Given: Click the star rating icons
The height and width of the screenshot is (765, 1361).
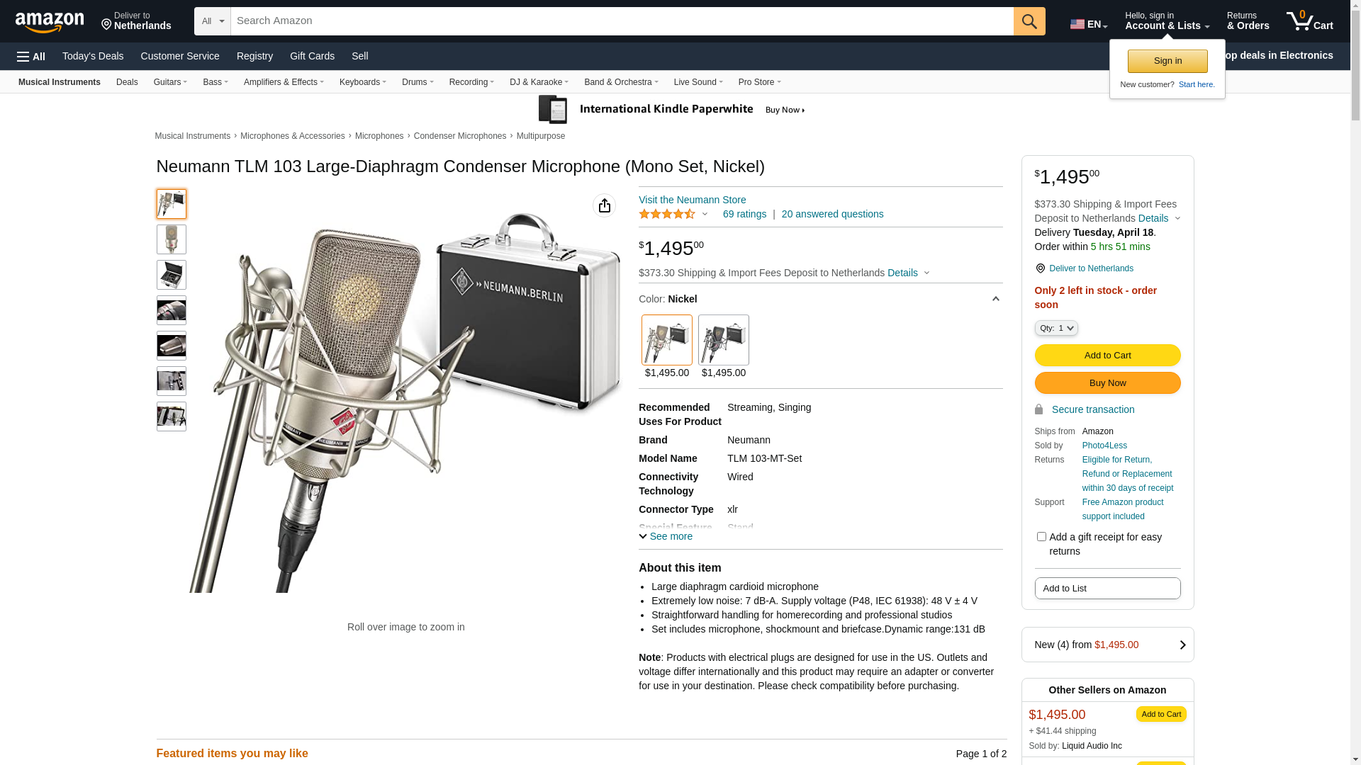Looking at the screenshot, I should pyautogui.click(x=667, y=214).
